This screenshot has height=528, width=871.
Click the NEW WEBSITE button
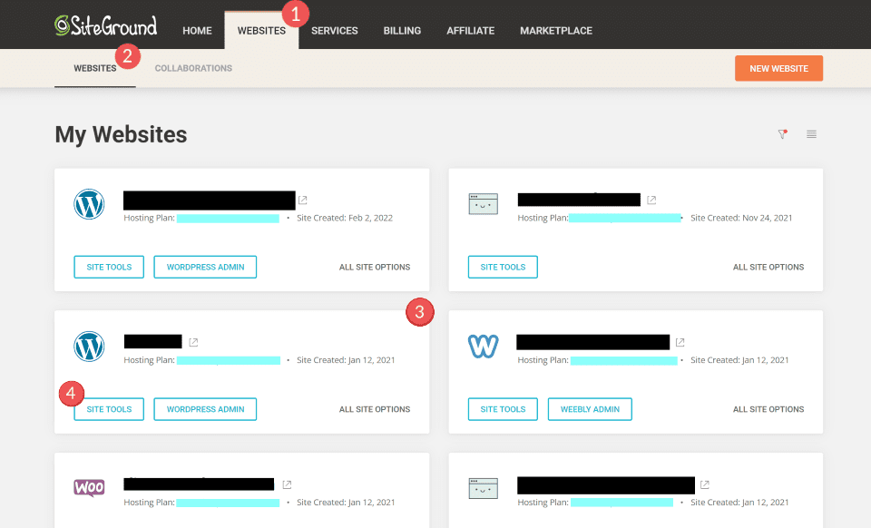[778, 68]
